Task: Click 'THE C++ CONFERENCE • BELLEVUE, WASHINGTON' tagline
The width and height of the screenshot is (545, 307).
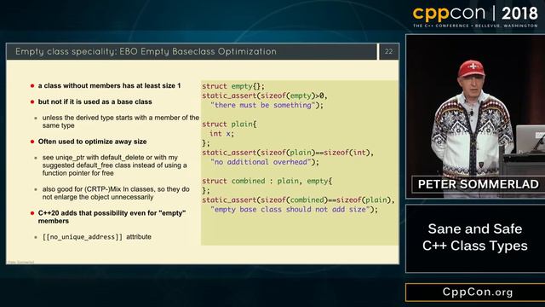Action: (475, 26)
